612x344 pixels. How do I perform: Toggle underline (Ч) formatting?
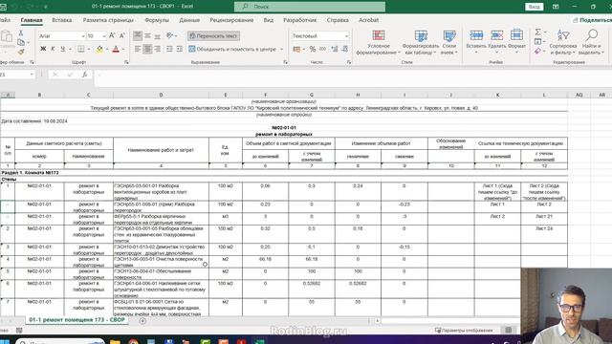62,49
